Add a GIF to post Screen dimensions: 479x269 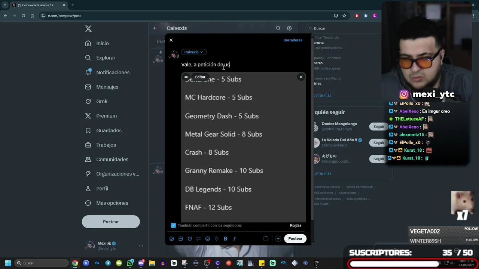(x=181, y=239)
